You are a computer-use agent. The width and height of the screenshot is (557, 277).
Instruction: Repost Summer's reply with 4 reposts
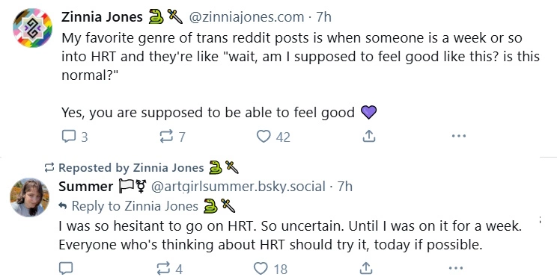pos(170,269)
